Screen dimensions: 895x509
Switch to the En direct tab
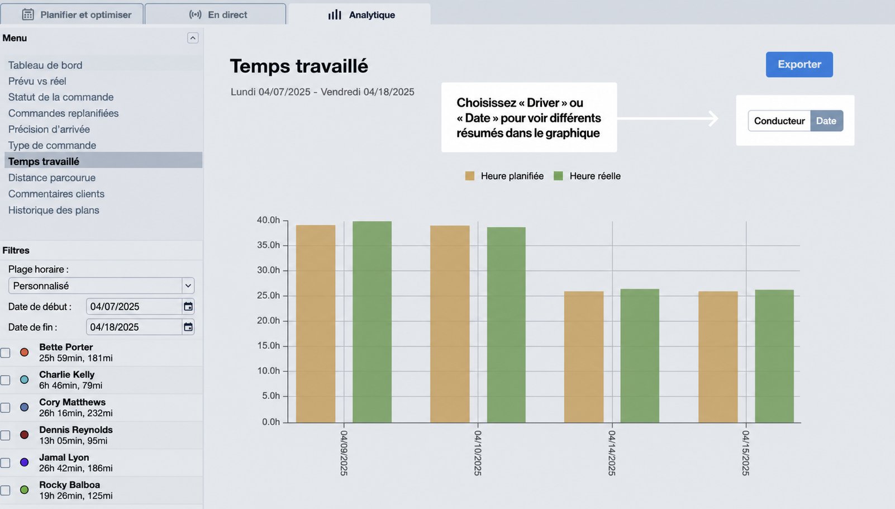(x=216, y=15)
